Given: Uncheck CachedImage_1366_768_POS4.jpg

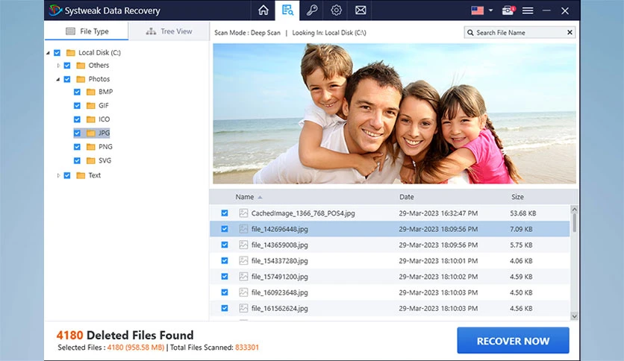Looking at the screenshot, I should coord(225,213).
